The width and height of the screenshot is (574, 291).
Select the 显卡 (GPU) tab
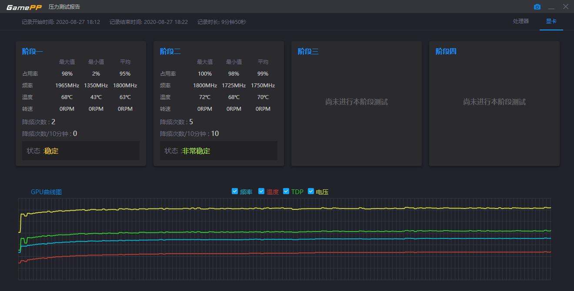[x=551, y=20]
